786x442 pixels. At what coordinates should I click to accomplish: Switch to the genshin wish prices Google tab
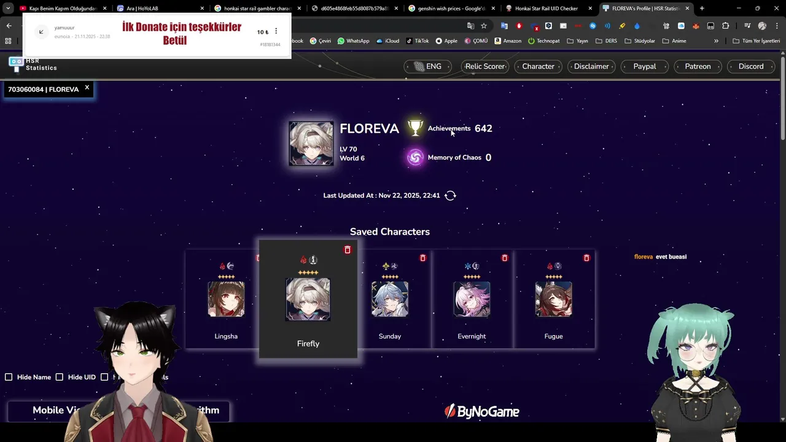click(x=451, y=8)
